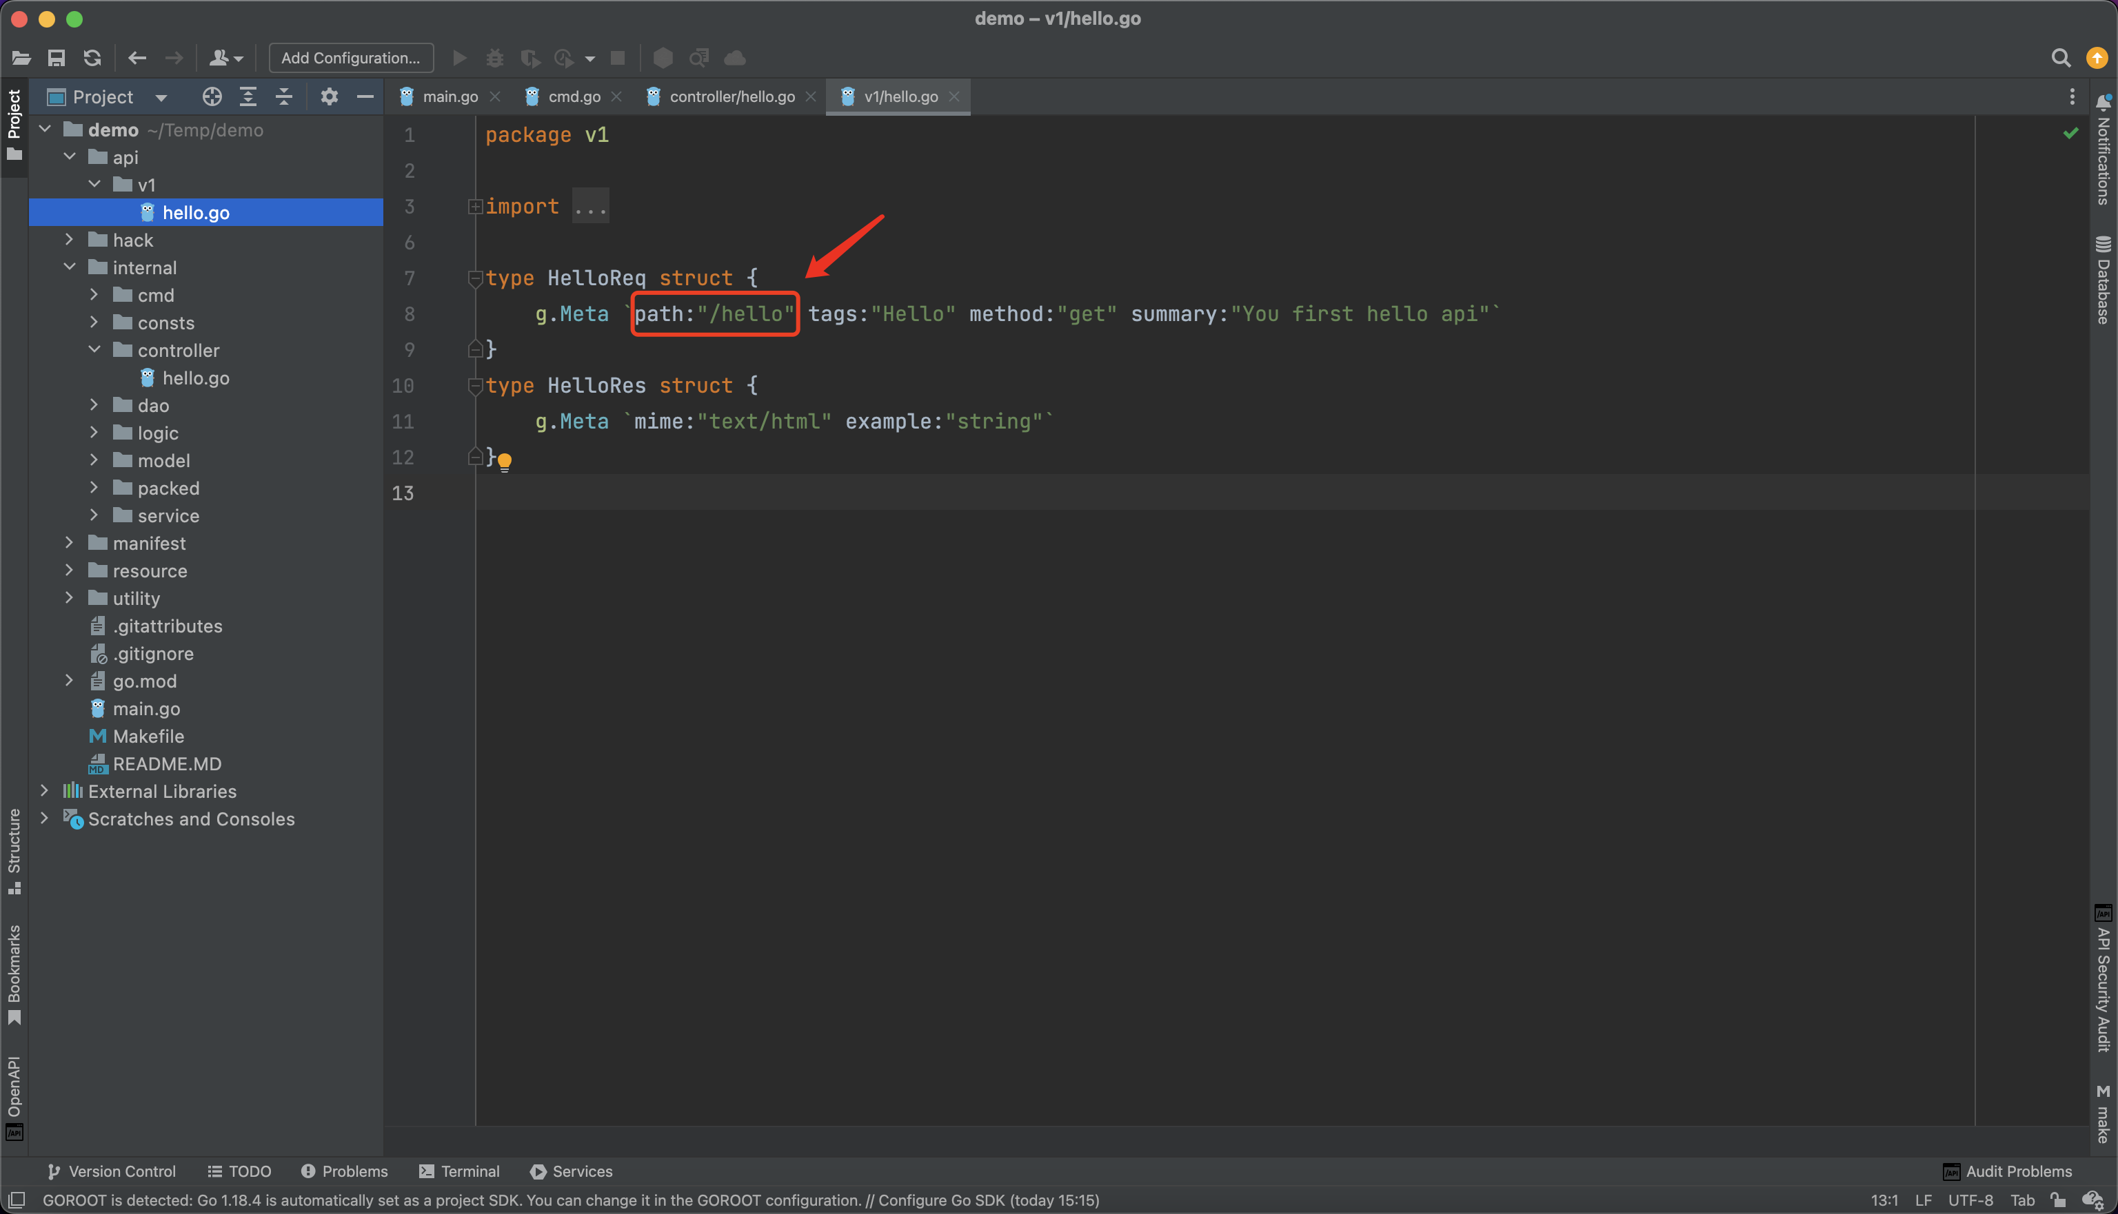The image size is (2118, 1214).
Task: Click the Navigate Back arrow
Action: pyautogui.click(x=137, y=58)
